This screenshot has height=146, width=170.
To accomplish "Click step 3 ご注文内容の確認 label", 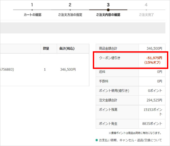I will (x=108, y=15).
